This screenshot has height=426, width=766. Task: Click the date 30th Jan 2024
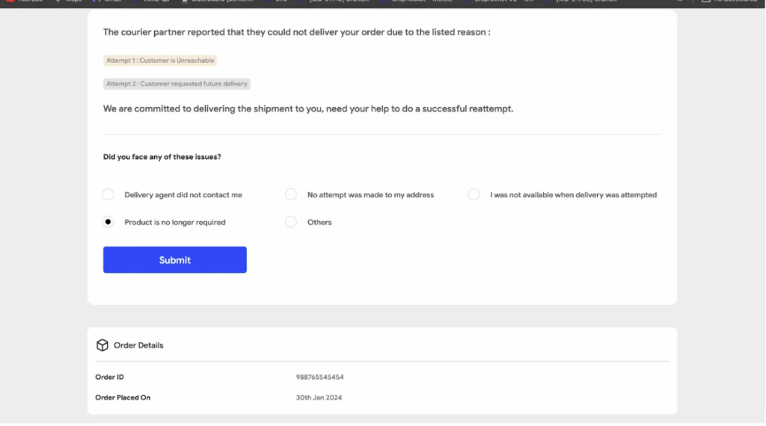pos(319,398)
